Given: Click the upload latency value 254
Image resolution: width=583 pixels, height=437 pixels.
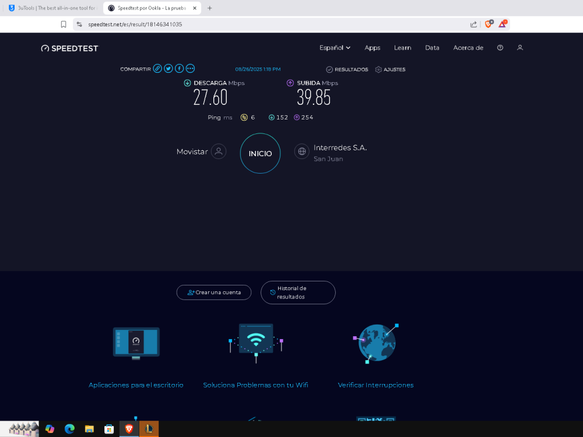Looking at the screenshot, I should coord(307,118).
